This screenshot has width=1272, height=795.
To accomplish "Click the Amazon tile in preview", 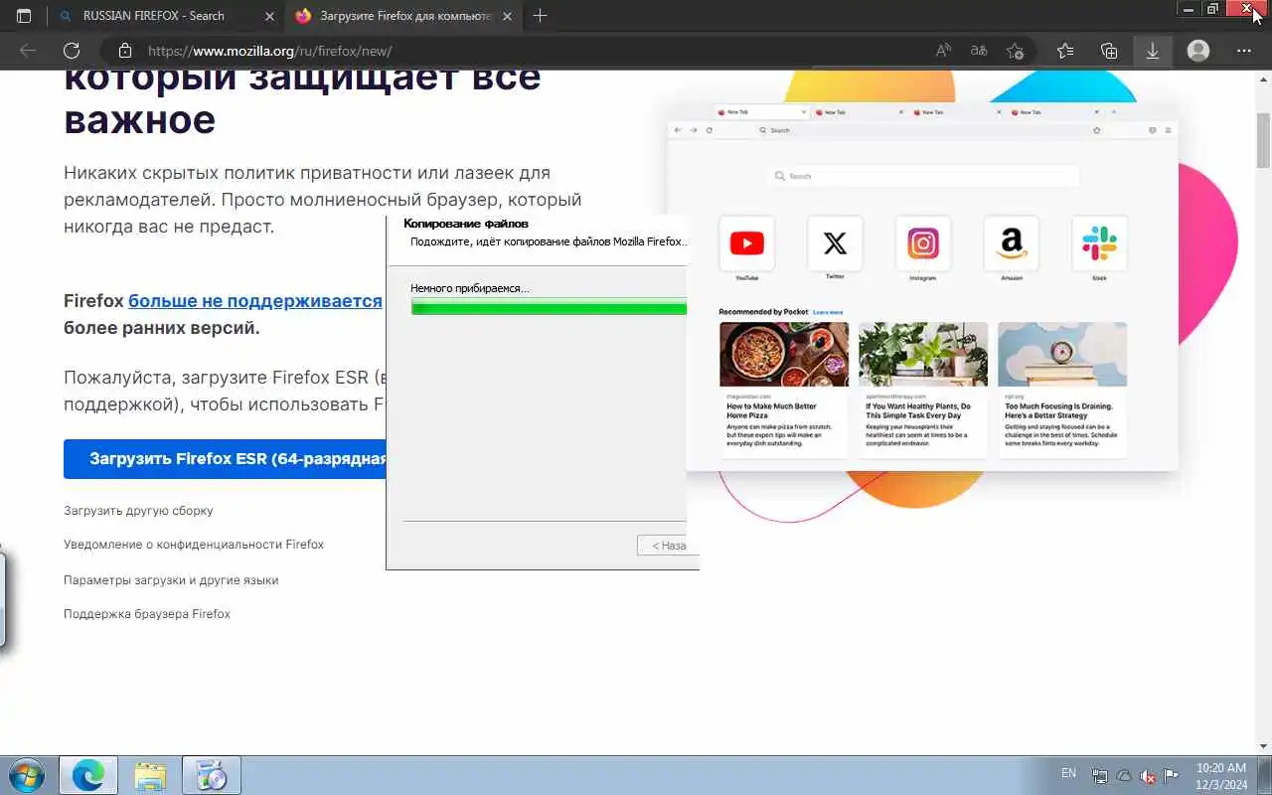I will 1012,243.
